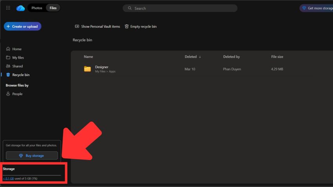Click the Recycle bin page heading

click(x=82, y=40)
